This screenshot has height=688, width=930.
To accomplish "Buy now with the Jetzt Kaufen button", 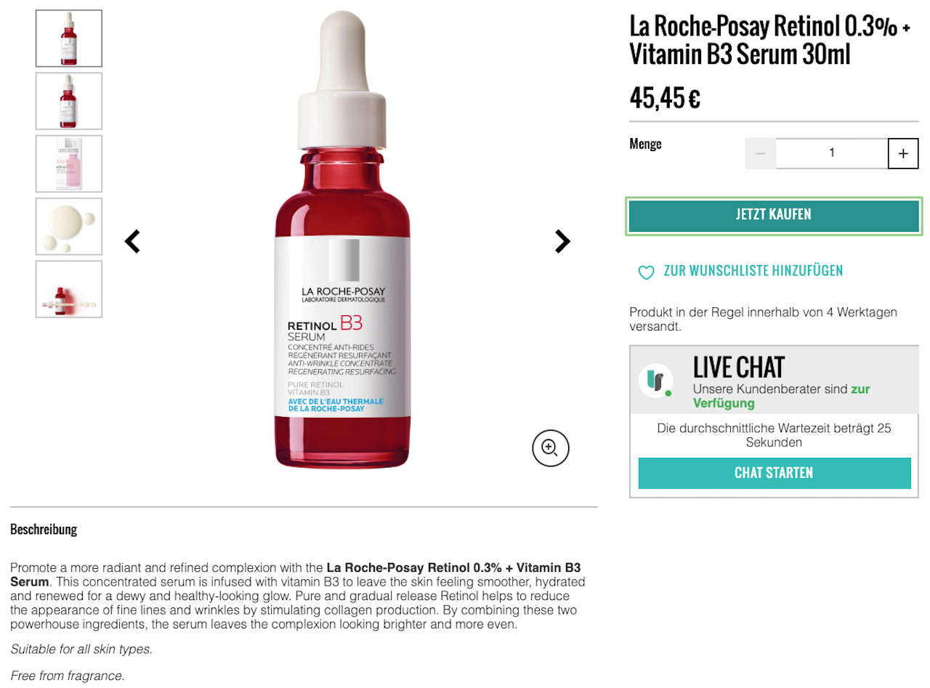I will tap(774, 215).
